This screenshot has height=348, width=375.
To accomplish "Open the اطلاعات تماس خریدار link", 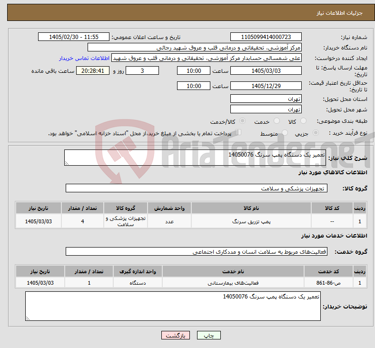I will 84,58.
